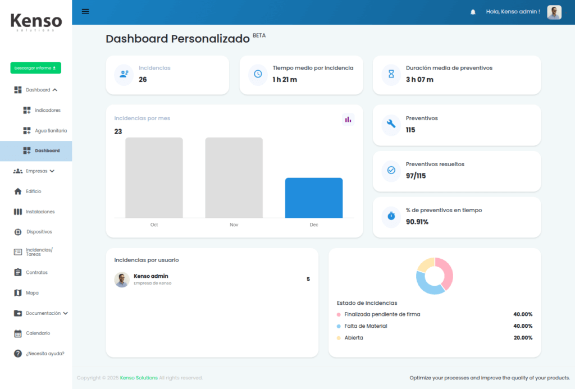Image resolution: width=575 pixels, height=389 pixels.
Task: Collapse the Dashboard sidebar section
Action: (x=54, y=90)
